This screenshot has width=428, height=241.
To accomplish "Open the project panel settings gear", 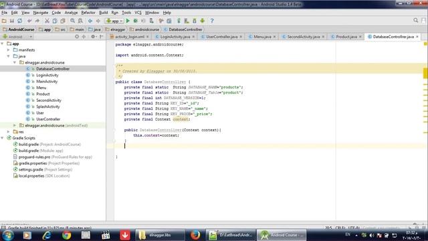I will pos(94,37).
